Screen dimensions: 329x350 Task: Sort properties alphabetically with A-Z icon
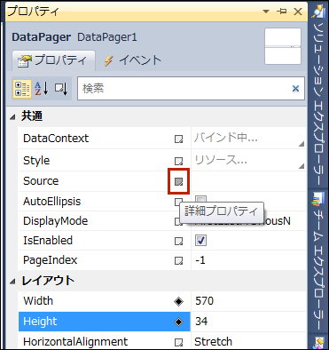[x=42, y=89]
